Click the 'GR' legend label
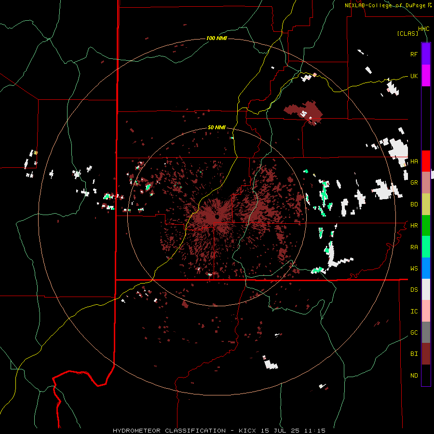Screen dimensions: 434x434 tap(414, 183)
